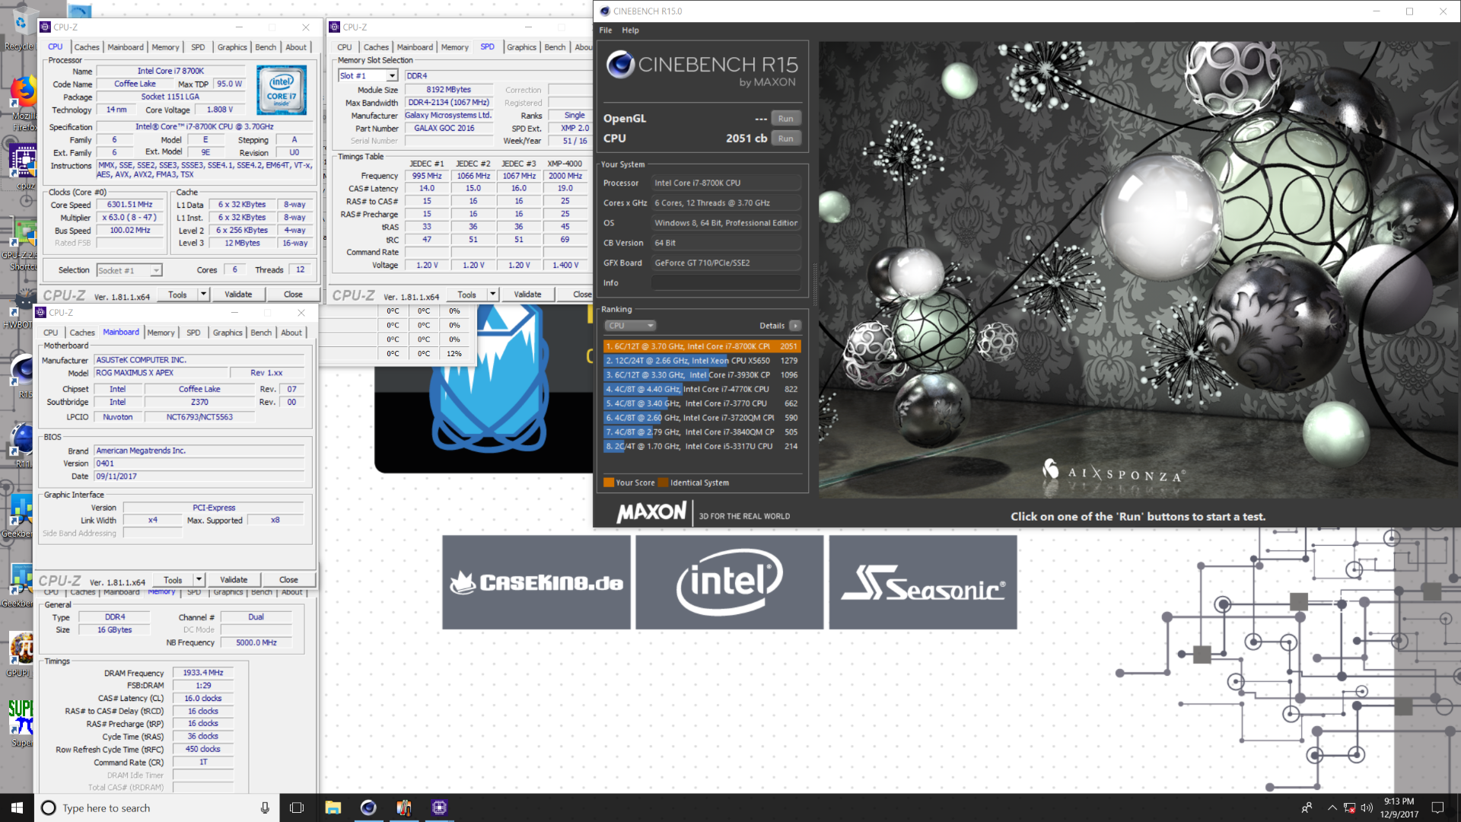Image resolution: width=1461 pixels, height=822 pixels.
Task: Click Validate in Mainboard CPU-Z window
Action: pos(234,580)
